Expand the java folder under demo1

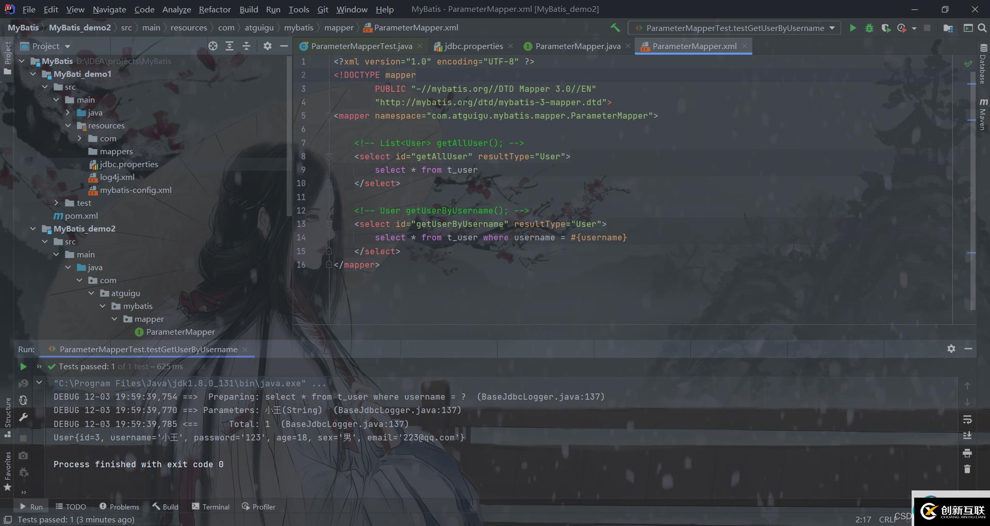[x=68, y=112]
